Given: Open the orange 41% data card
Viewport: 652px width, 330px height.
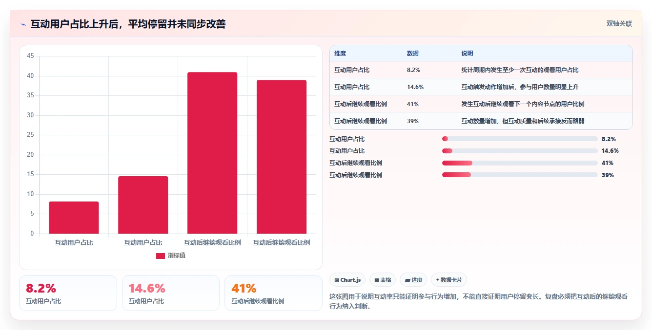Looking at the screenshot, I should tap(273, 293).
